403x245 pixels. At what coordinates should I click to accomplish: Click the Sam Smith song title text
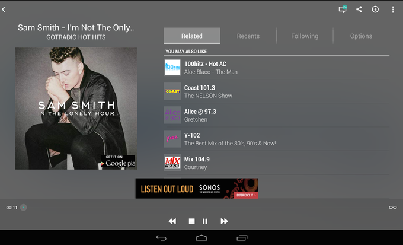point(76,27)
